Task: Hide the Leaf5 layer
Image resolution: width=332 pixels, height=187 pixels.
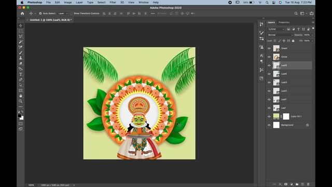Action: coord(269,65)
